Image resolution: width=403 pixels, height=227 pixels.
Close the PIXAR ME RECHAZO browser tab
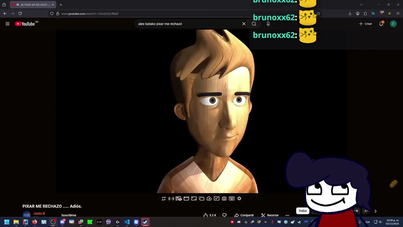tap(53, 5)
